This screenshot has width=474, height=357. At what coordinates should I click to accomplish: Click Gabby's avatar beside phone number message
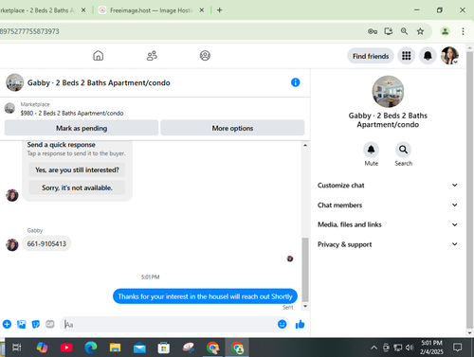click(12, 244)
